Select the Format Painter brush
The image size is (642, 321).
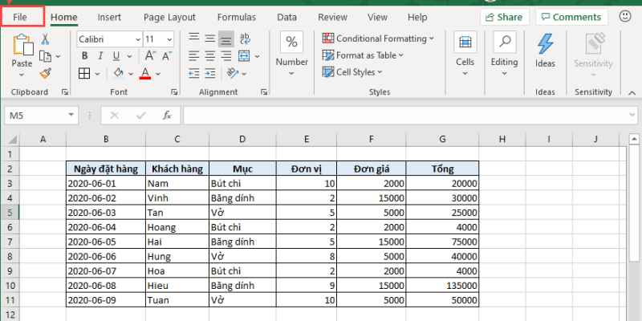pyautogui.click(x=45, y=73)
